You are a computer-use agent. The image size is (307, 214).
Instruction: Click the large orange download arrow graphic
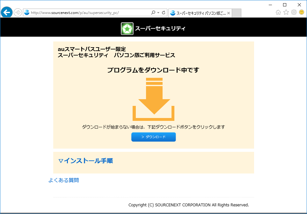tap(154, 99)
